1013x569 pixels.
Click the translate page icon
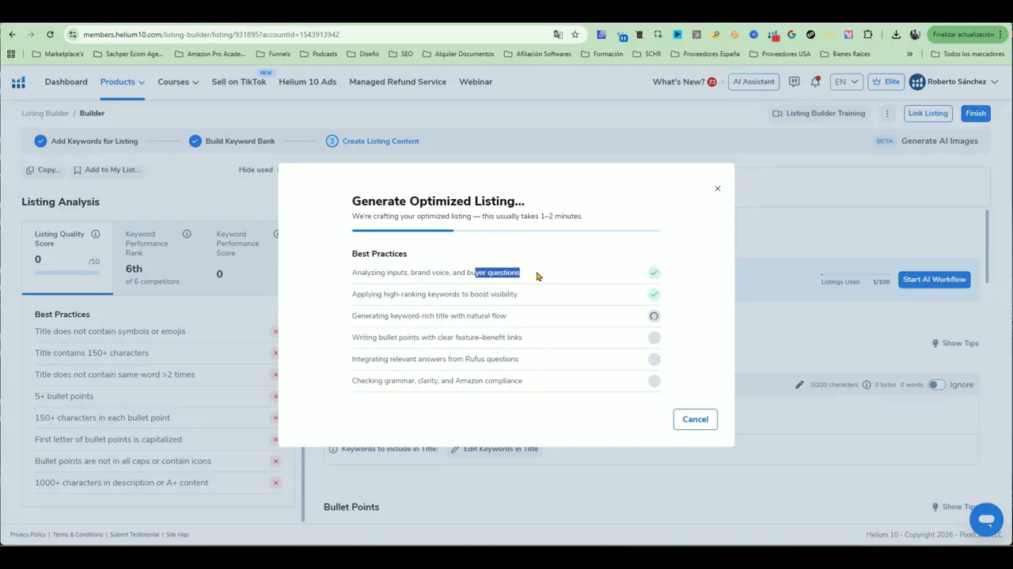[558, 34]
